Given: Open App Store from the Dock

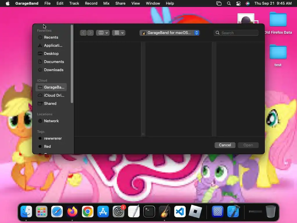Looking at the screenshot, I should tap(103, 211).
